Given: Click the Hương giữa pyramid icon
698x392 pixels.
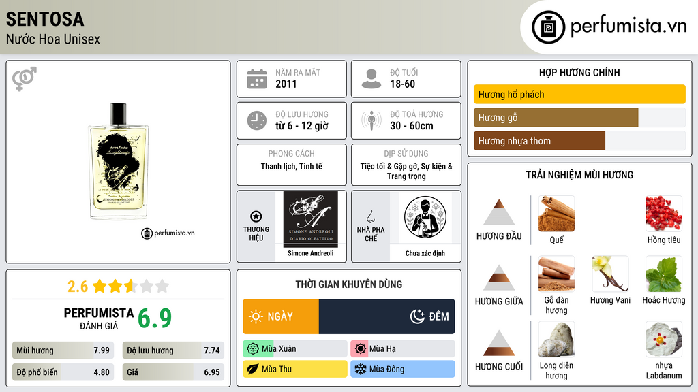Looking at the screenshot, I should tap(499, 278).
